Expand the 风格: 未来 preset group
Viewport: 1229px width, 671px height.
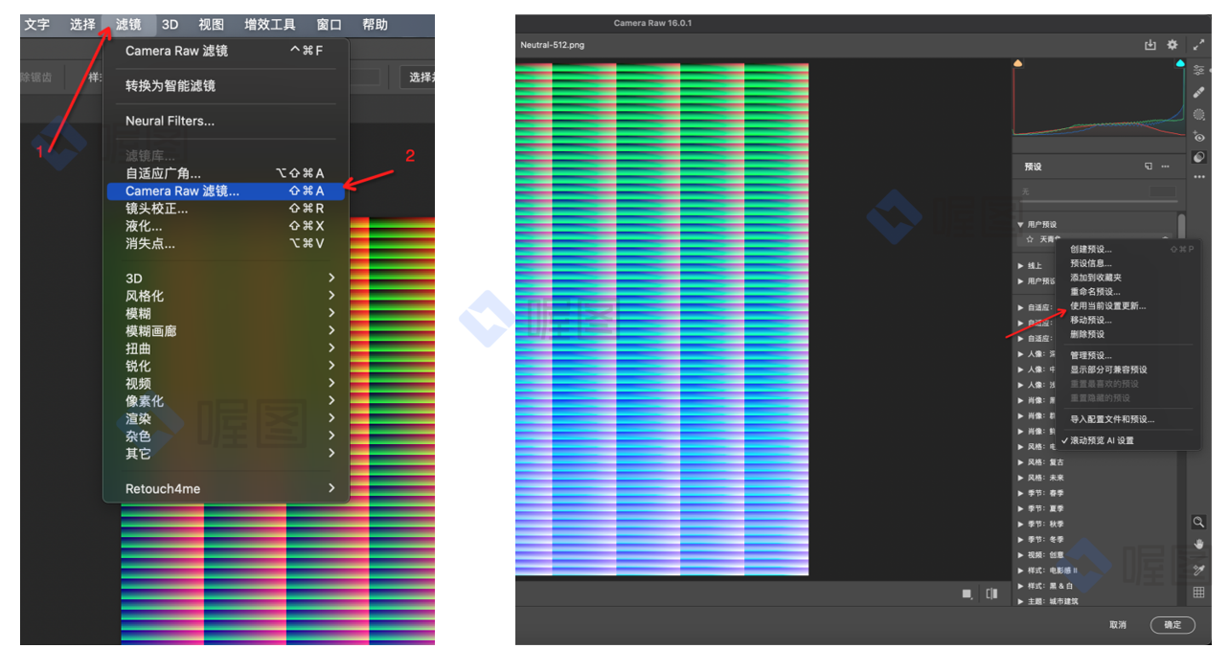[1021, 478]
